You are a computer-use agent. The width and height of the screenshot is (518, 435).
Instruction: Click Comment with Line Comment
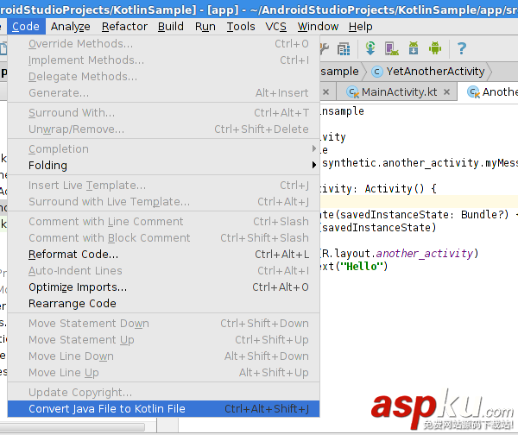point(163,221)
